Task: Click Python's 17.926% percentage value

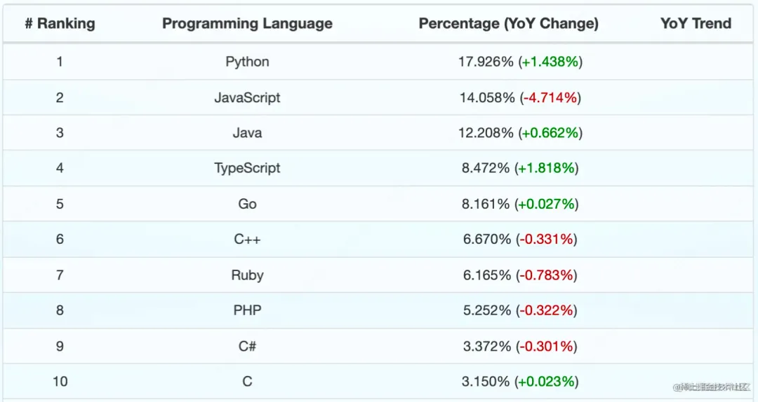Action: coord(486,62)
